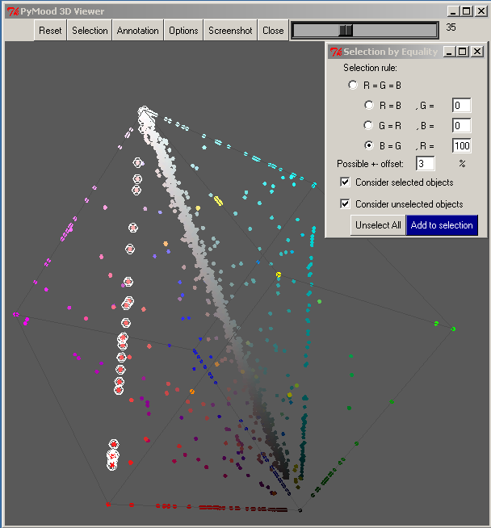Click the possible offset percent field

coord(425,164)
